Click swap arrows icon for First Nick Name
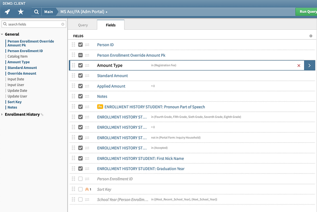 click(x=87, y=158)
